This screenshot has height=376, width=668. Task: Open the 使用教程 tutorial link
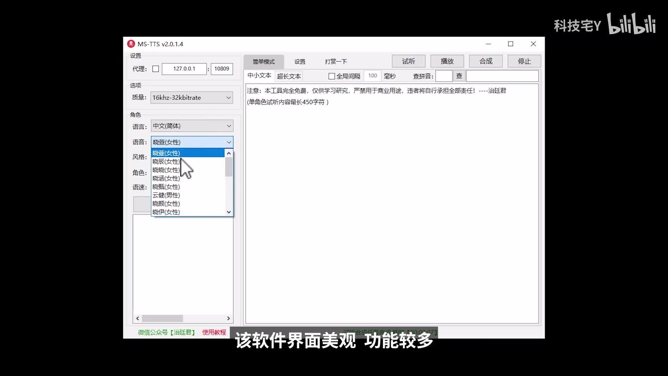coord(214,332)
